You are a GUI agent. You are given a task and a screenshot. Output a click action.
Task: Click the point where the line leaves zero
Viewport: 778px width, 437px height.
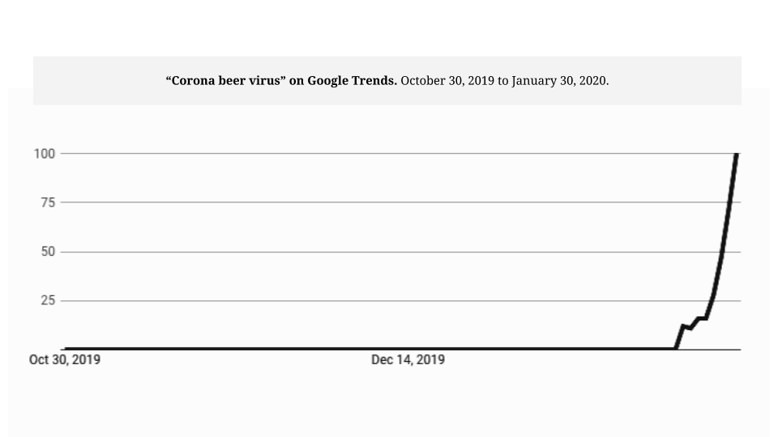(x=675, y=348)
